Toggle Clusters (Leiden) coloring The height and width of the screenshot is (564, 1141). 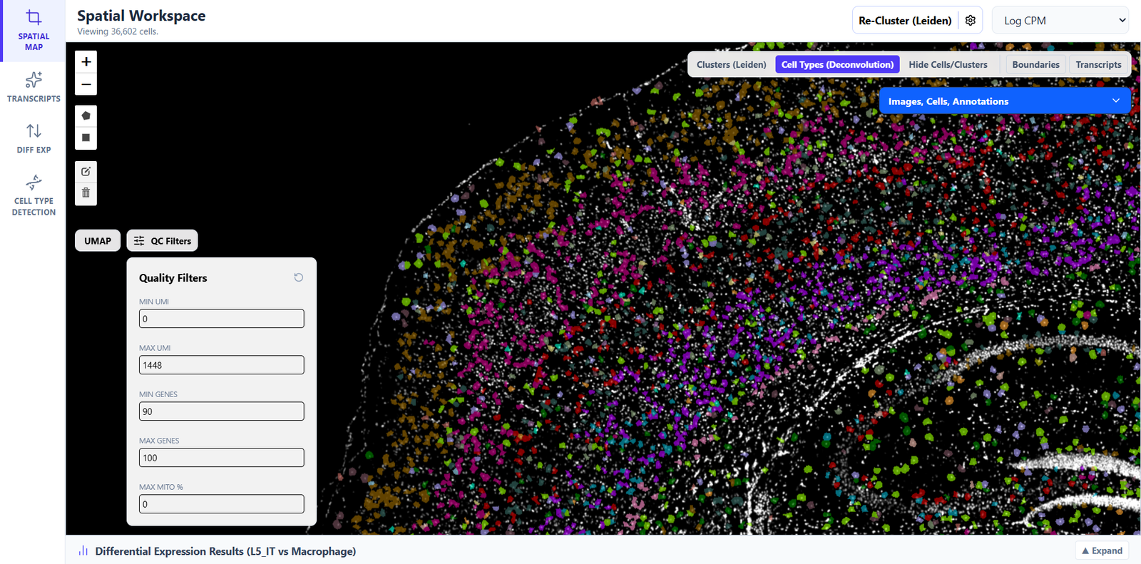pyautogui.click(x=732, y=65)
